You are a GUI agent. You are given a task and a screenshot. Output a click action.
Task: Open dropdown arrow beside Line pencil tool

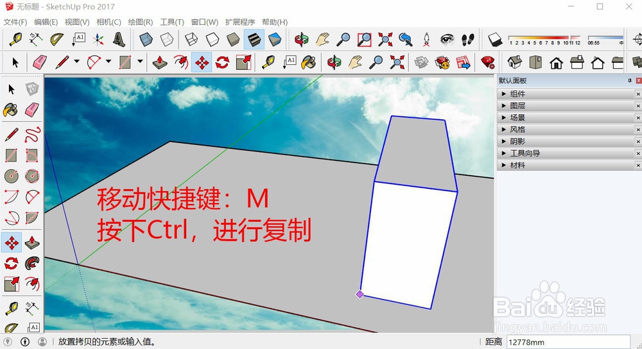pyautogui.click(x=76, y=62)
